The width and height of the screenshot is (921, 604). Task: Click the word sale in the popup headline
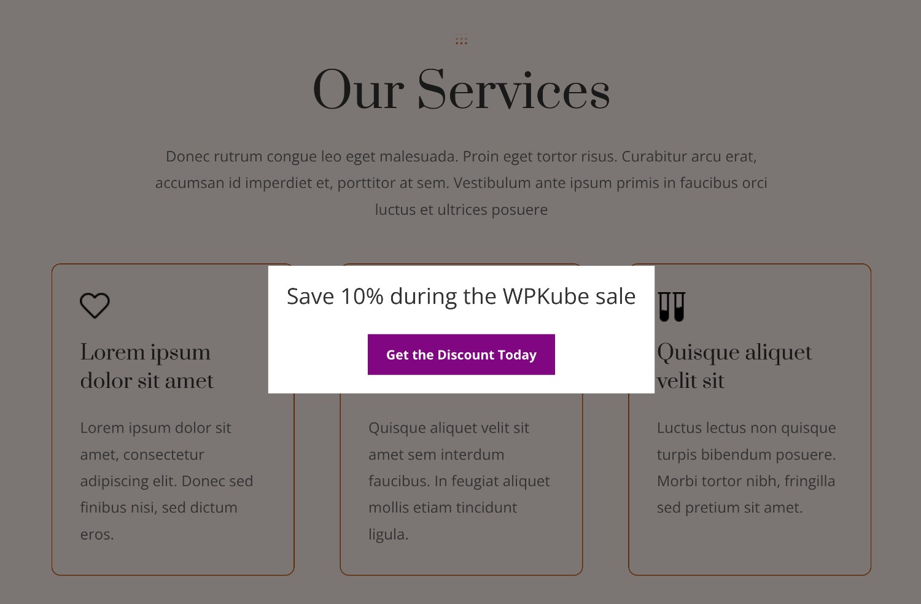point(616,296)
